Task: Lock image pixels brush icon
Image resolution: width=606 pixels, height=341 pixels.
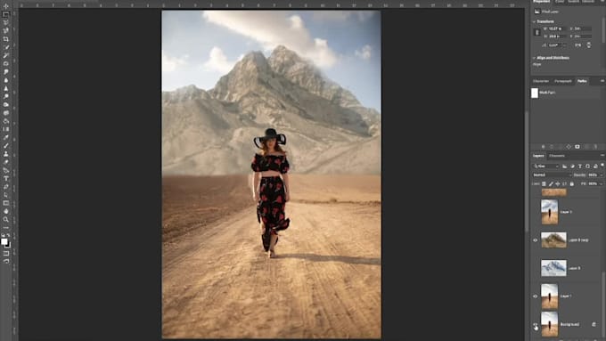Action: point(551,183)
